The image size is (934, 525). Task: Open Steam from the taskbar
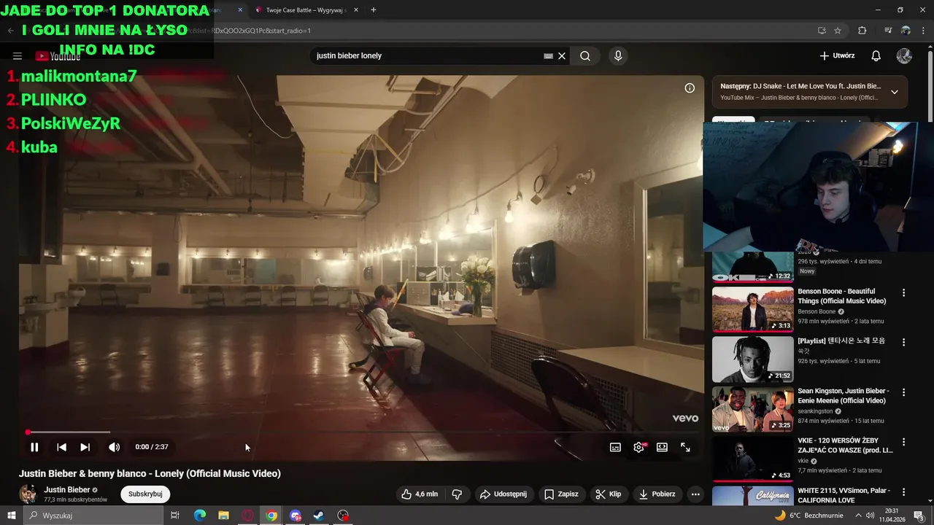pos(319,516)
